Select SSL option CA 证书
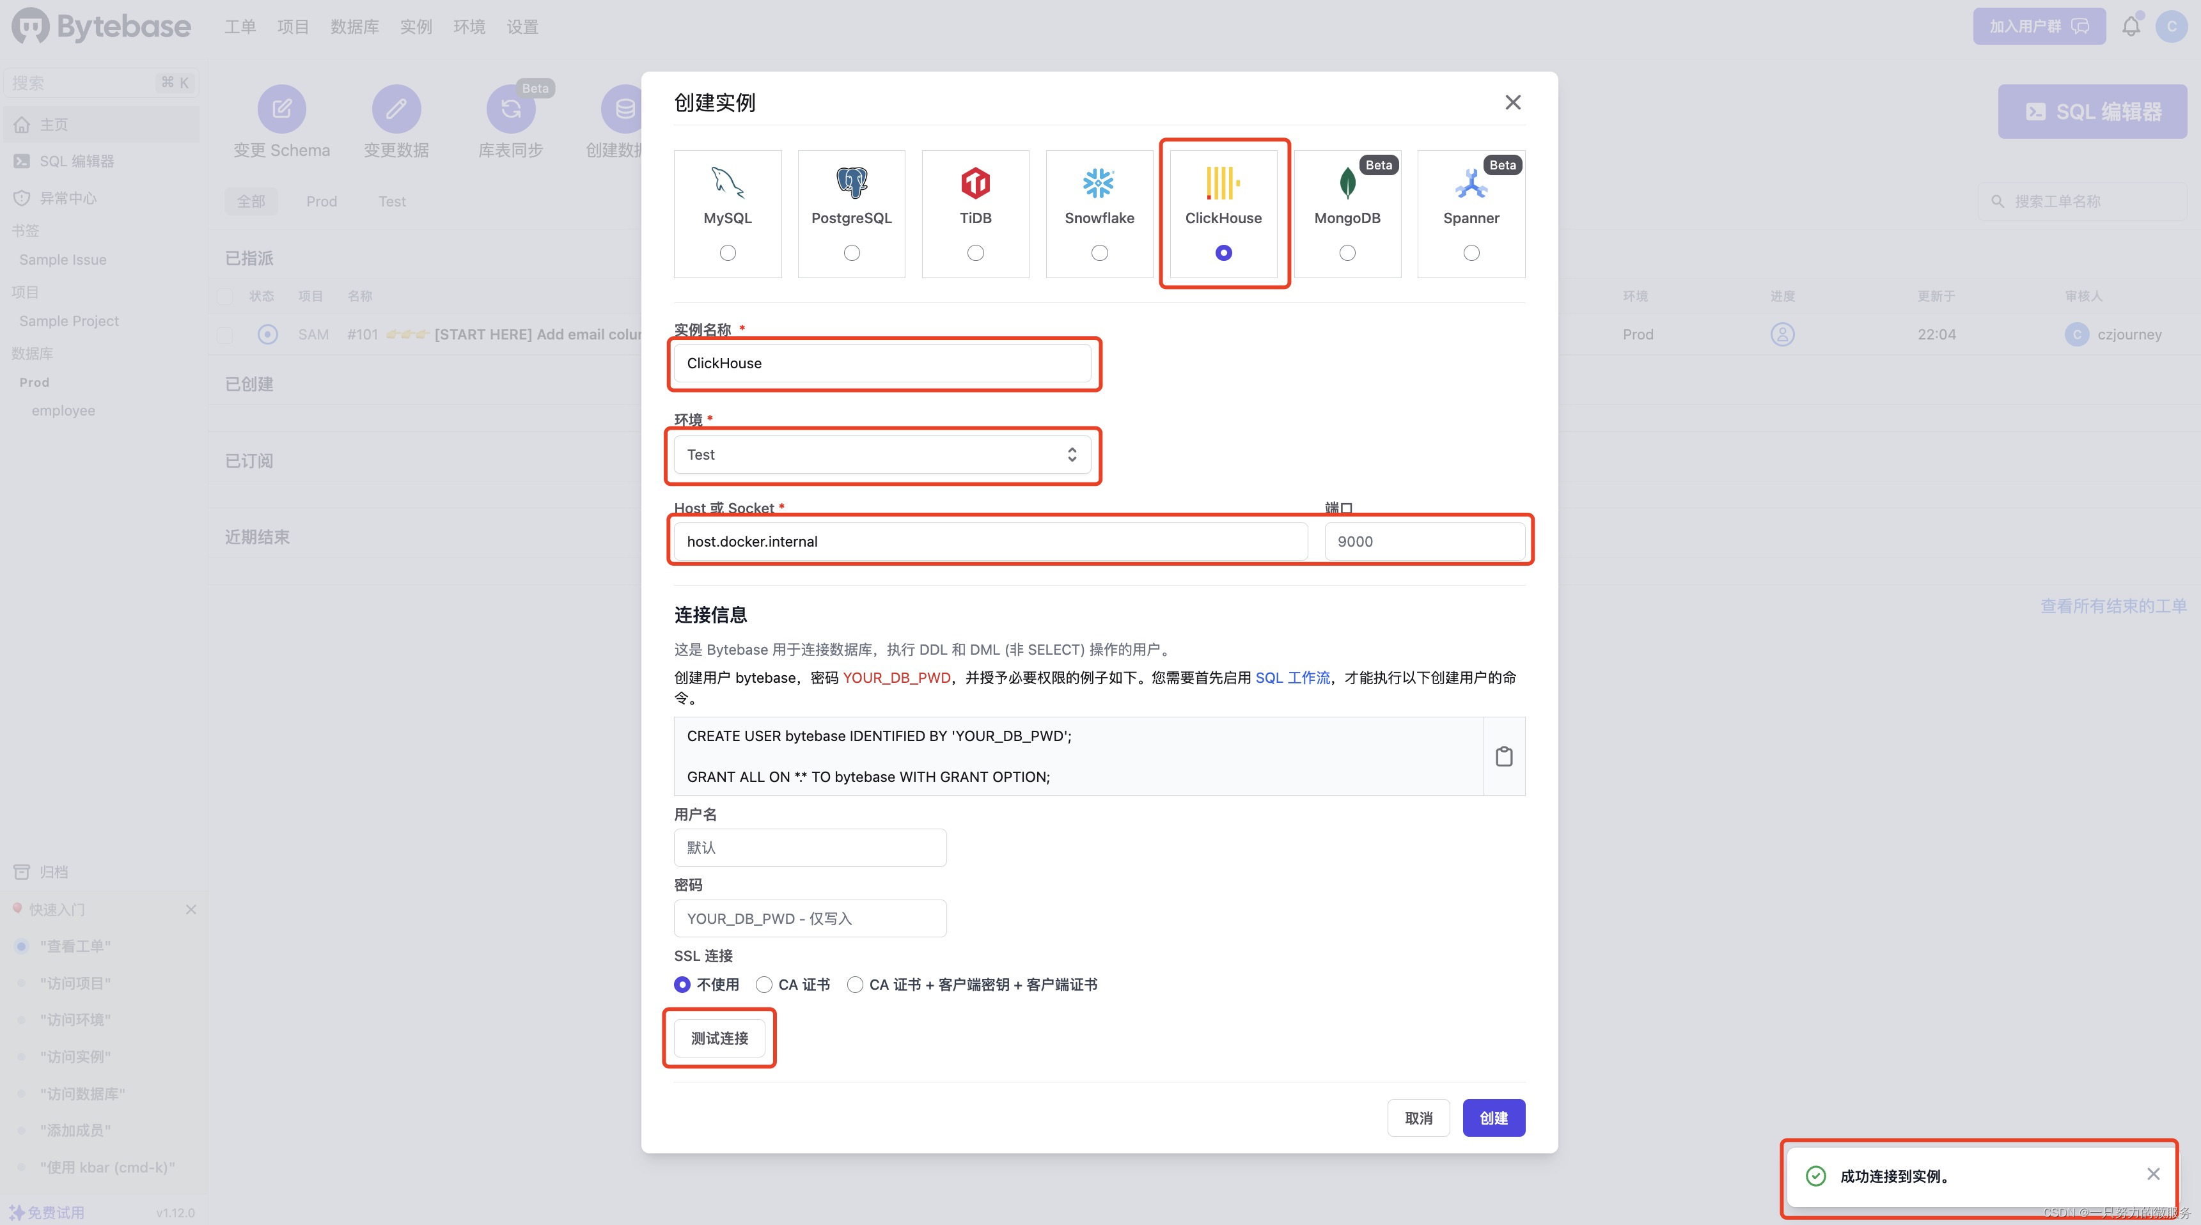Screen dimensions: 2201x1225 pos(764,984)
